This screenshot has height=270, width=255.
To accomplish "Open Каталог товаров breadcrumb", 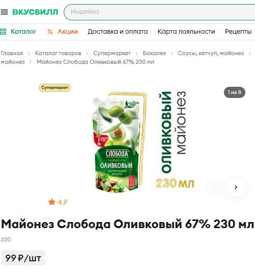I will [58, 53].
